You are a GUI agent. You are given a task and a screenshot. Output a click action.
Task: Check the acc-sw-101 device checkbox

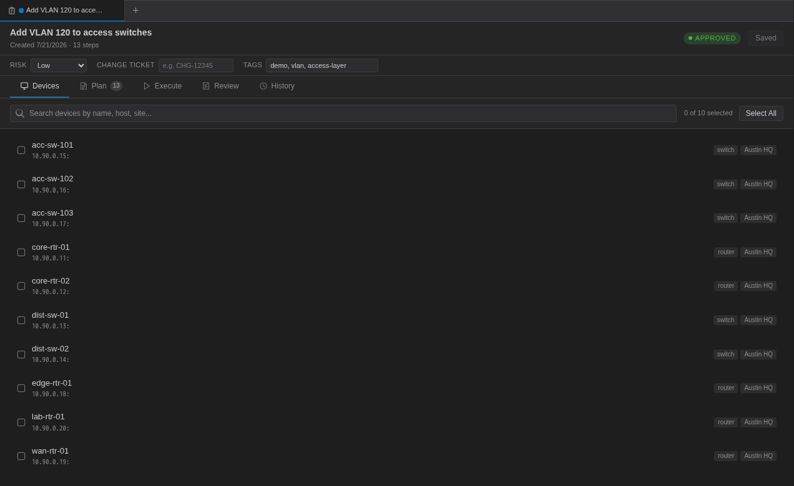21,150
